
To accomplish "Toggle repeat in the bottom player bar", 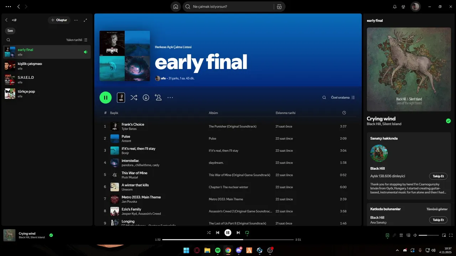I will coord(247,233).
